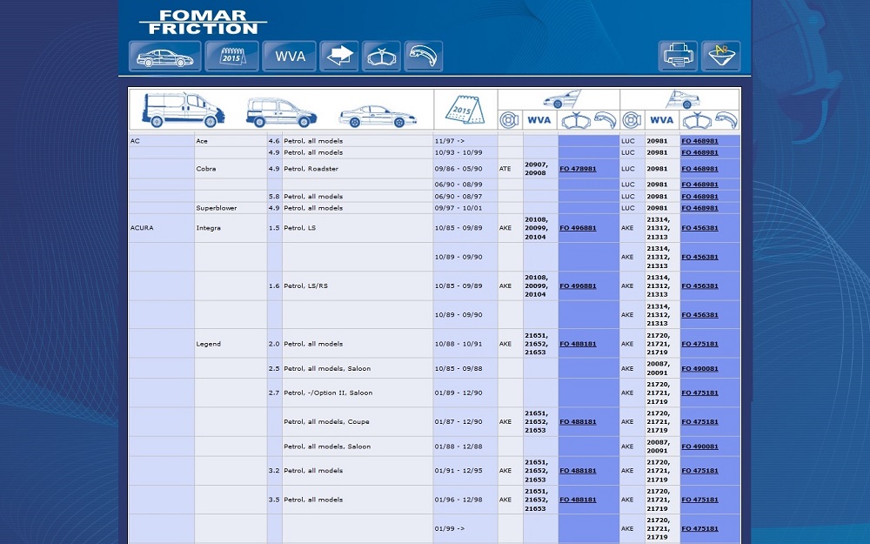Viewport: 870px width, 544px height.
Task: Click engine size 5.8 cell
Action: (x=274, y=197)
